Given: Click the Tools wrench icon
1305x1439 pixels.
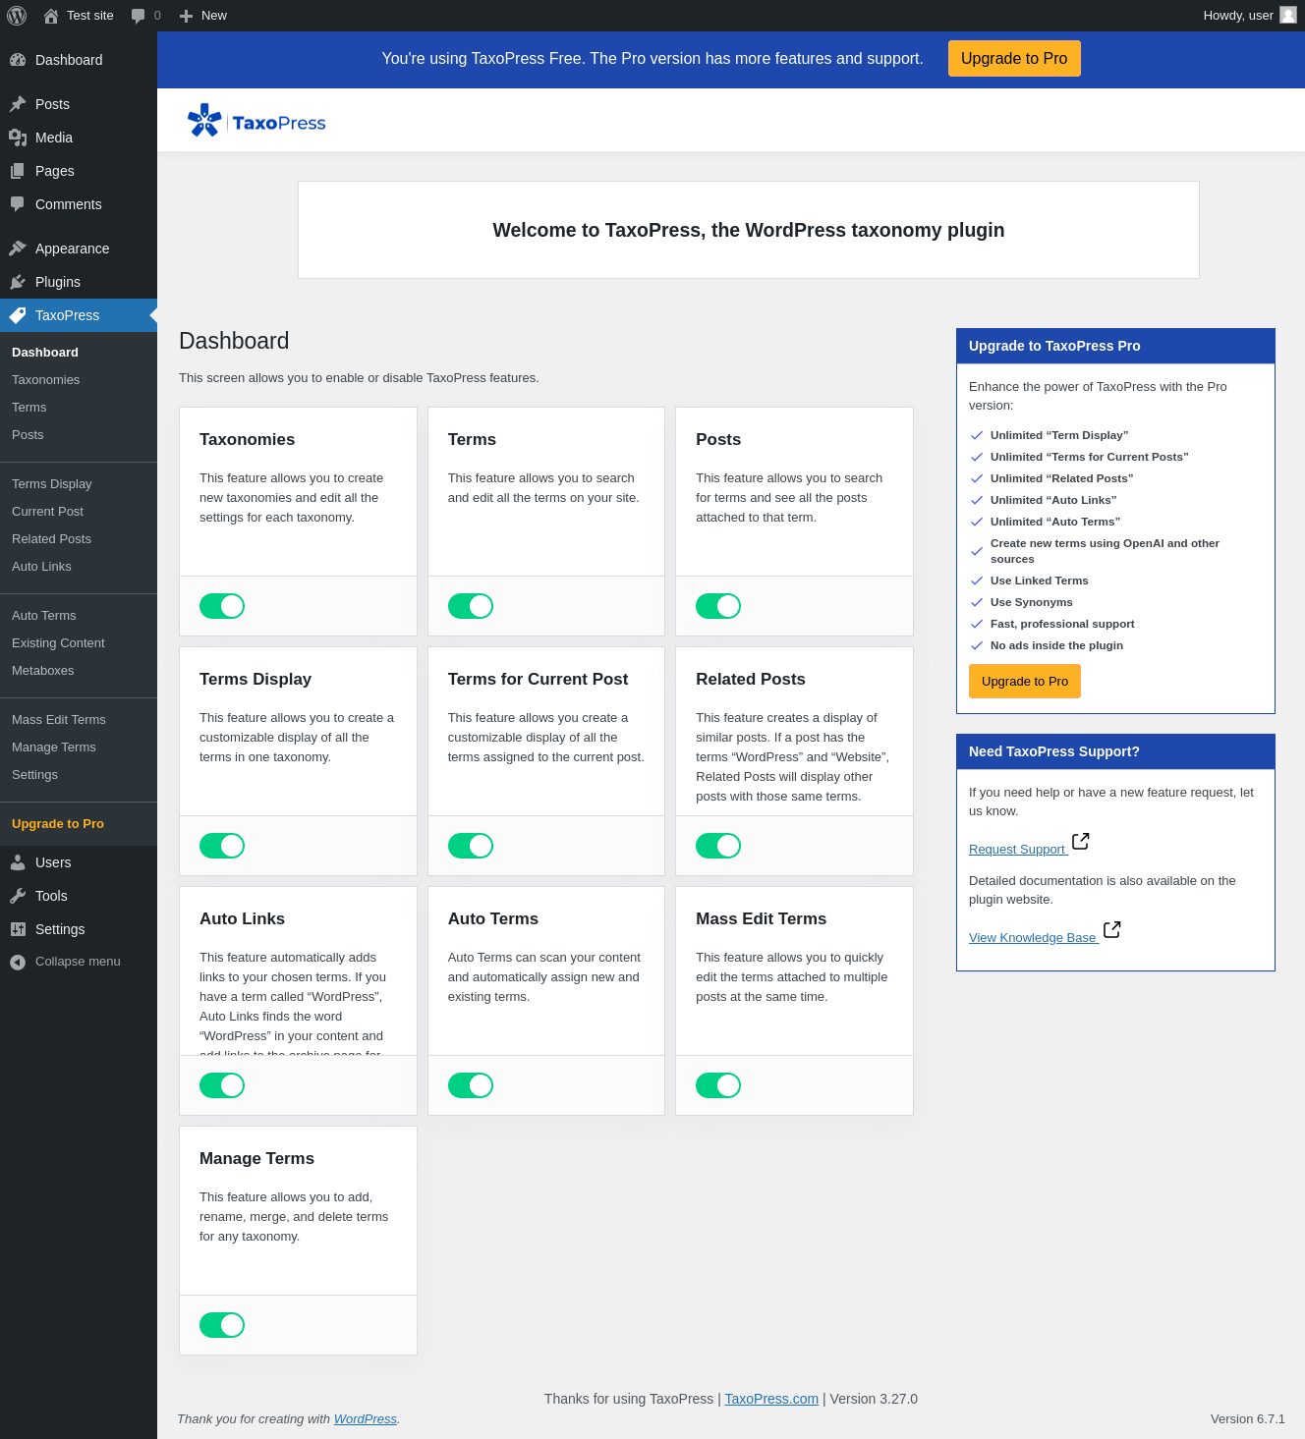Looking at the screenshot, I should [x=18, y=896].
